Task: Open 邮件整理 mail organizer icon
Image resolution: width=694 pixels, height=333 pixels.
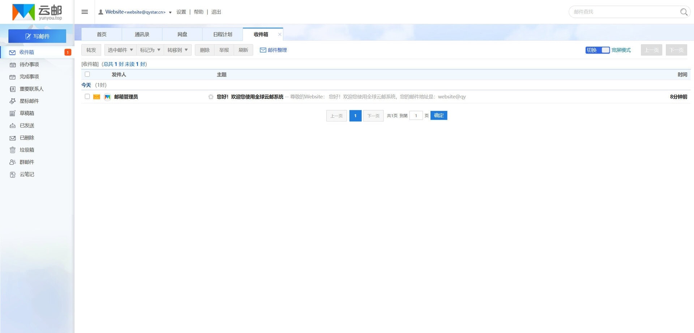Action: click(x=263, y=50)
